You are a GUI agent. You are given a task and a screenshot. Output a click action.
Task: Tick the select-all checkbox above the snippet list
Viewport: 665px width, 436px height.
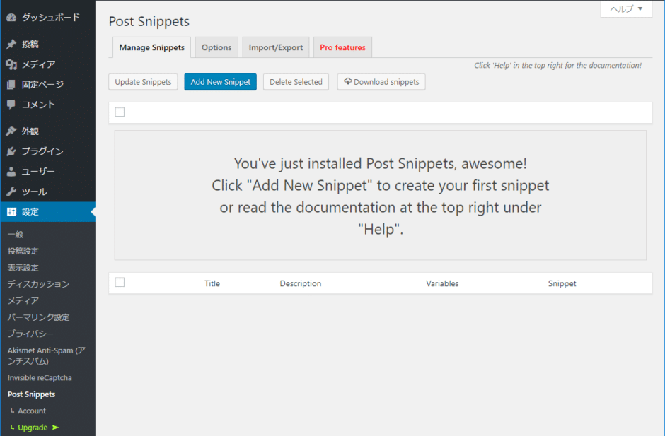pyautogui.click(x=120, y=112)
